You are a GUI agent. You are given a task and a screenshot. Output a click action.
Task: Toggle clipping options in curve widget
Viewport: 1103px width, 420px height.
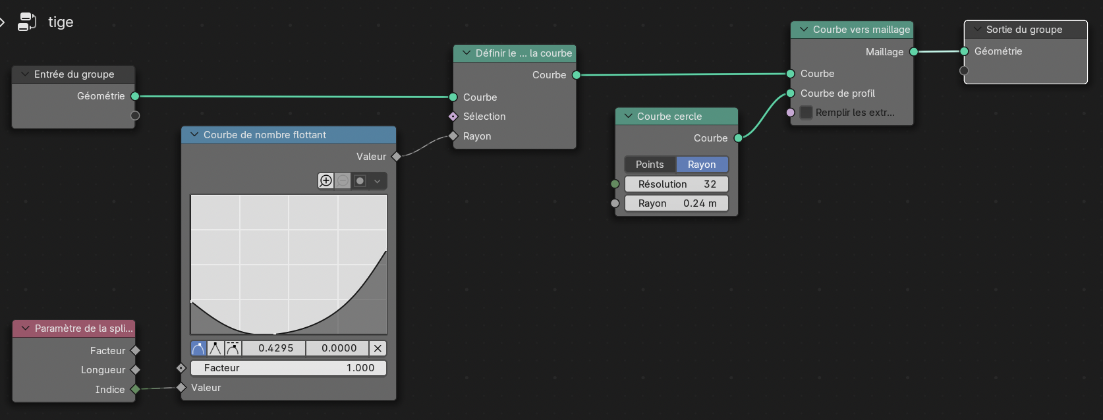point(360,181)
